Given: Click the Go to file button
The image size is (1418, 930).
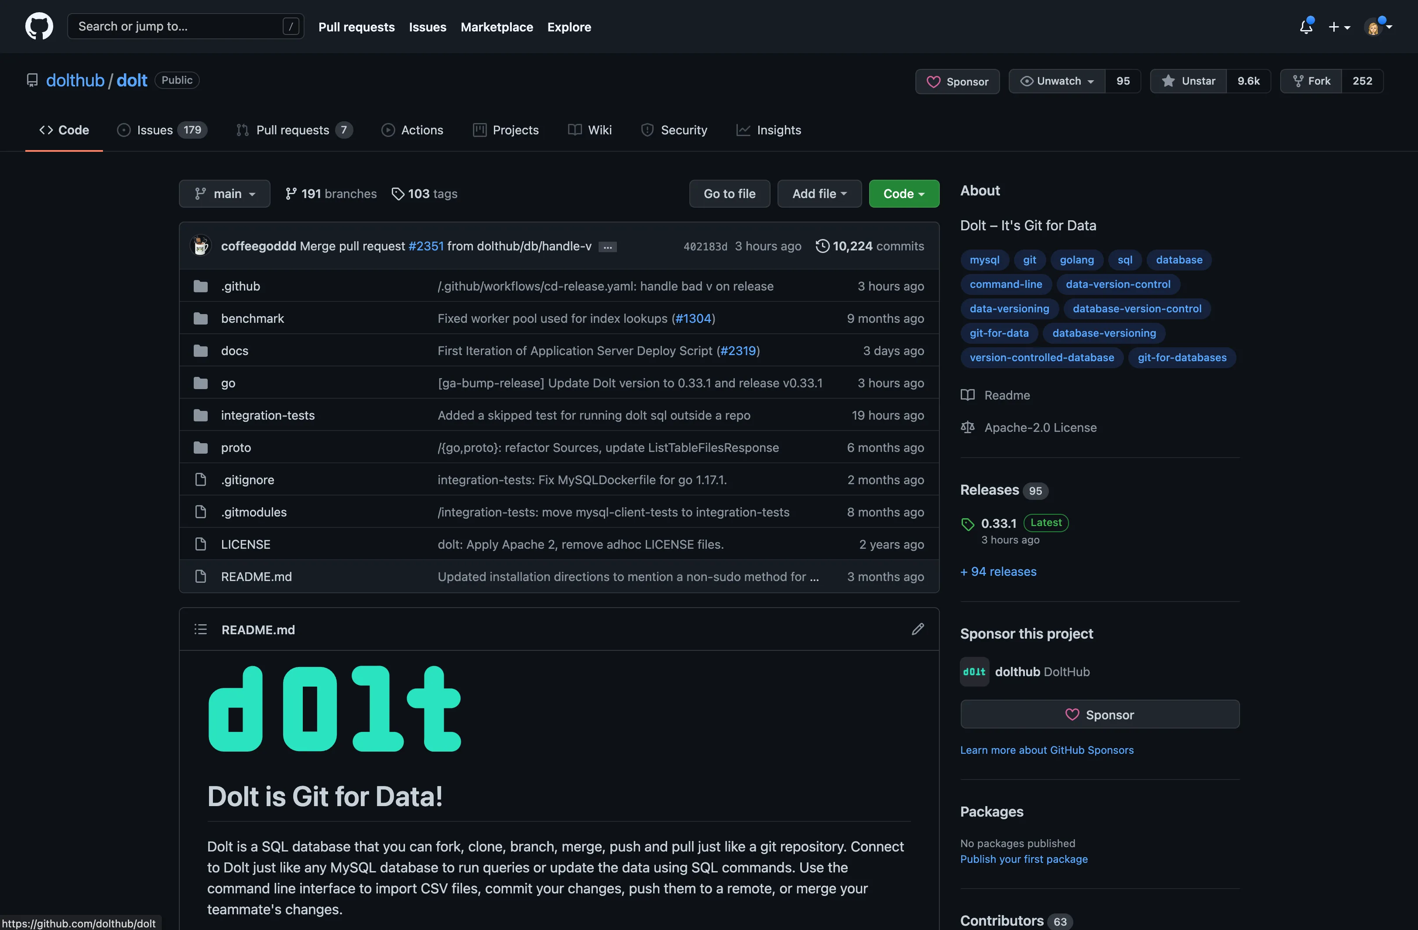Looking at the screenshot, I should pyautogui.click(x=729, y=194).
